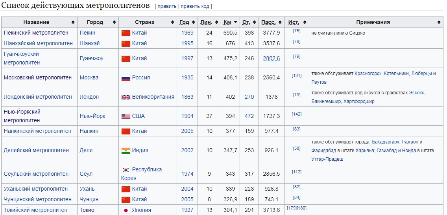Open the 1863 year link for London

pyautogui.click(x=187, y=97)
